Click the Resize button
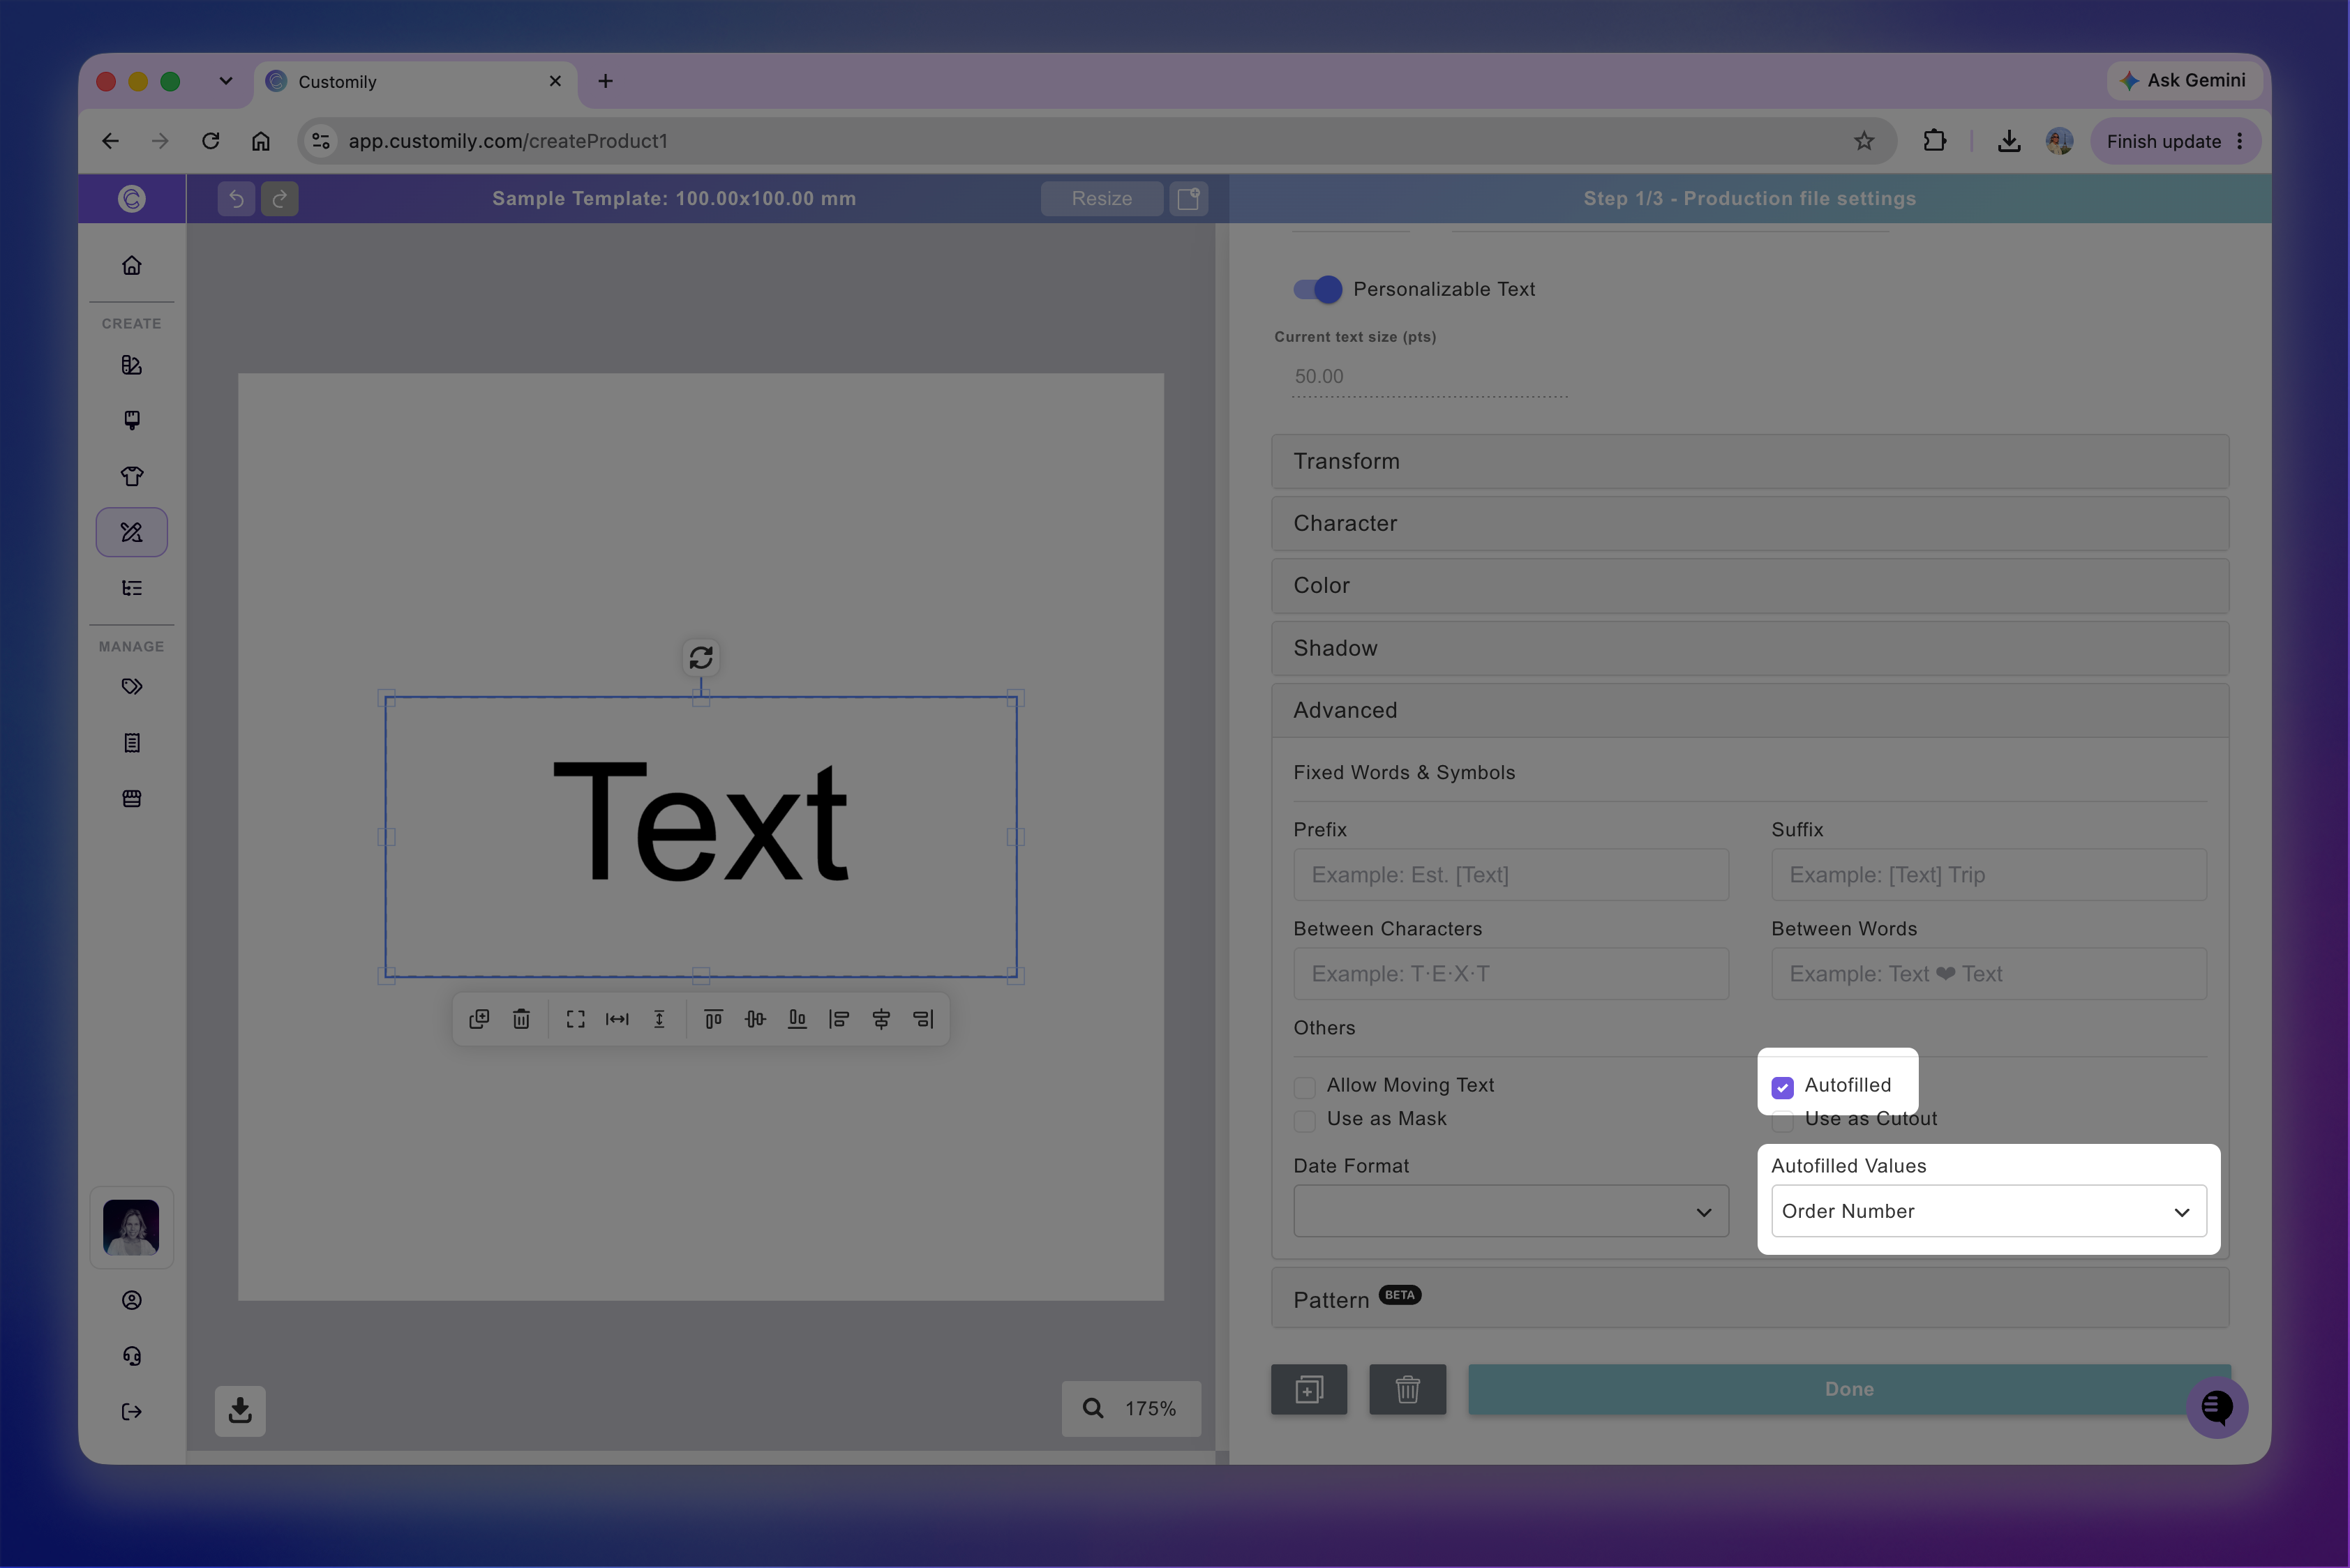The image size is (2350, 1568). [1102, 198]
